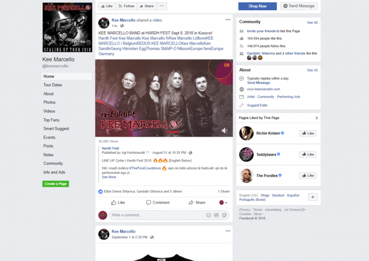
Task: Go to the Videos section
Action: 49,111
